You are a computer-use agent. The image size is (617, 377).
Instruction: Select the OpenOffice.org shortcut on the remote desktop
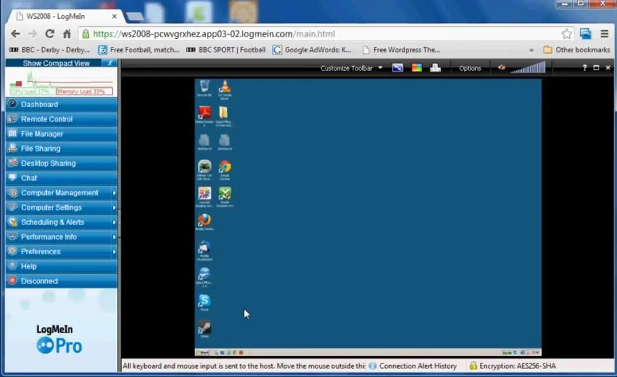pos(204,277)
